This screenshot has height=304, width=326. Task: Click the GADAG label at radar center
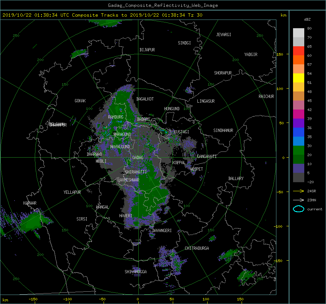coord(138,158)
